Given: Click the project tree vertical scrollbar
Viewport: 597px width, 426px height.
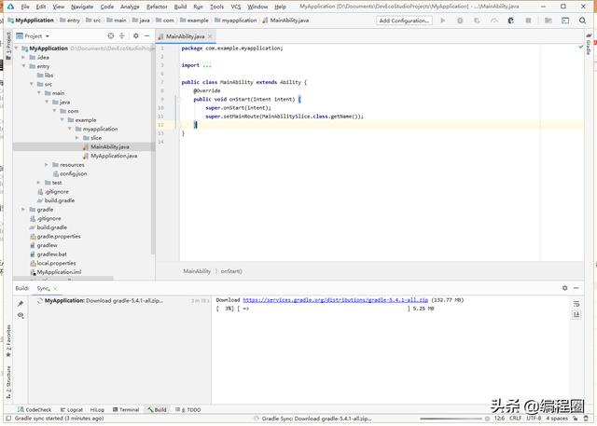Looking at the screenshot, I should (x=153, y=149).
